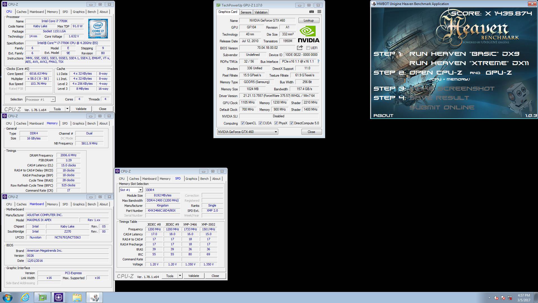Screen dimensions: 538x303
Task: Expand the Tools arrow in CPU-Z CPU window
Action: pyautogui.click(x=67, y=109)
